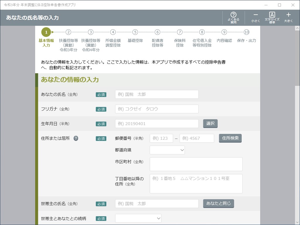This screenshot has height=225, width=300.
Task: Click the 大きく plus icon to enlarge text
Action: pos(288,15)
